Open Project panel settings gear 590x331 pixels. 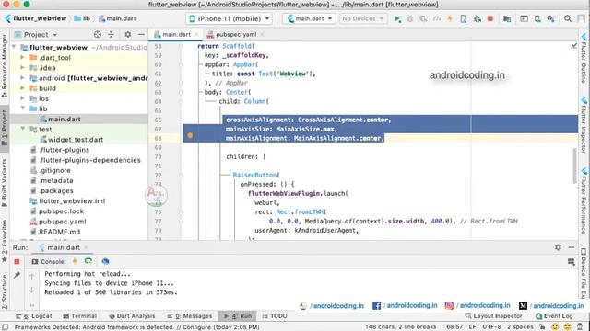pyautogui.click(x=128, y=35)
